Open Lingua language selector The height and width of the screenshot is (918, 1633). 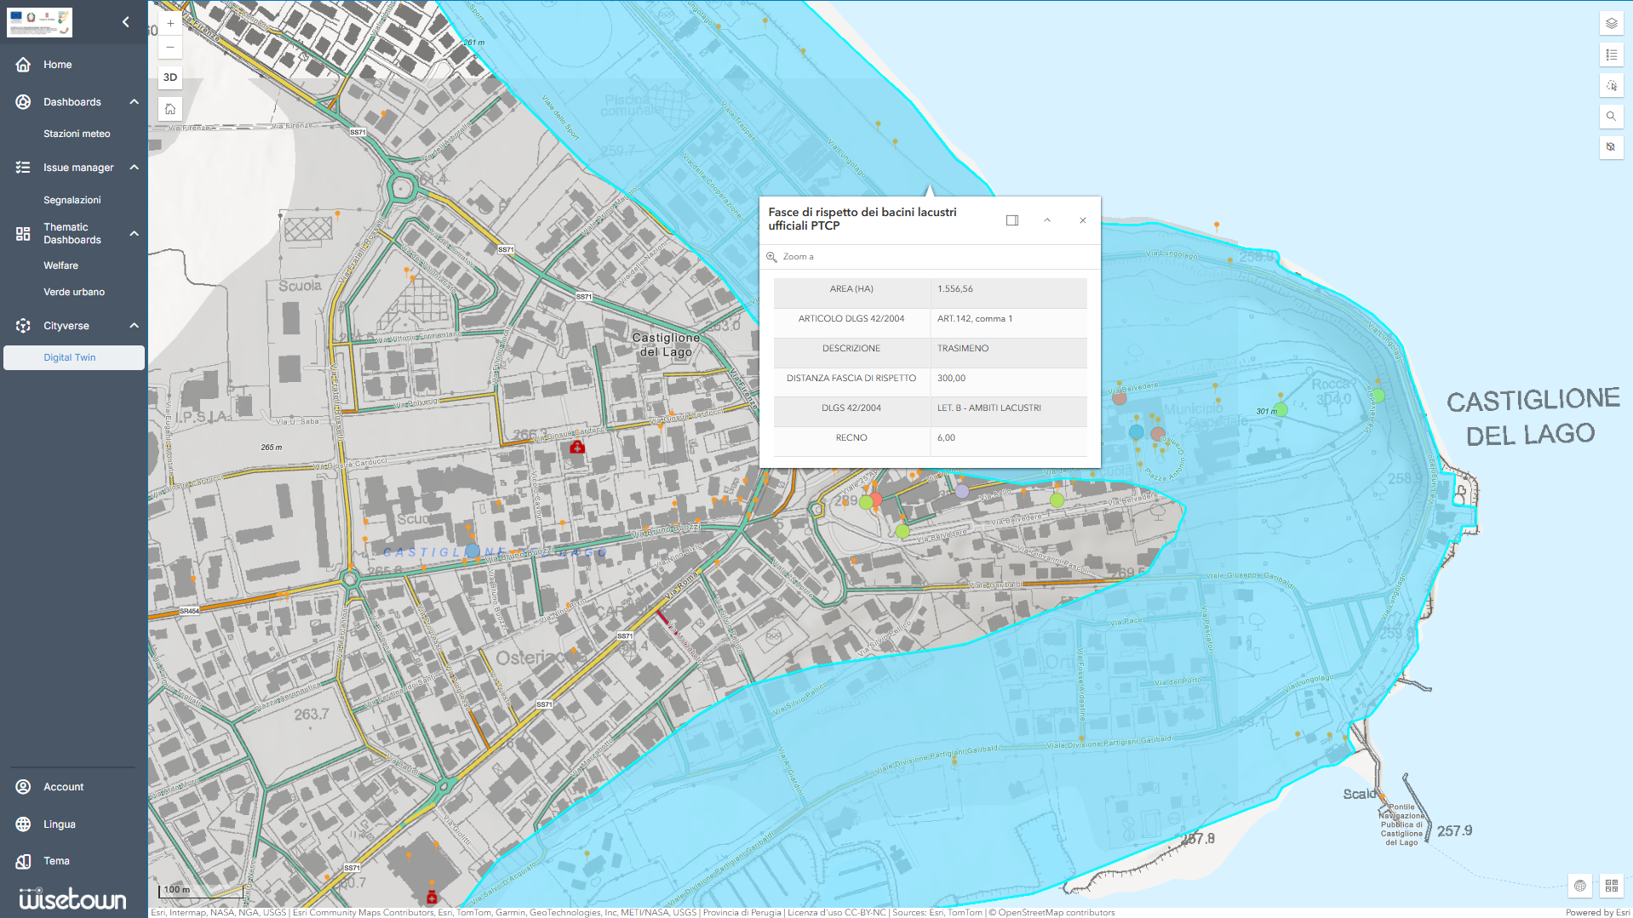coord(60,824)
